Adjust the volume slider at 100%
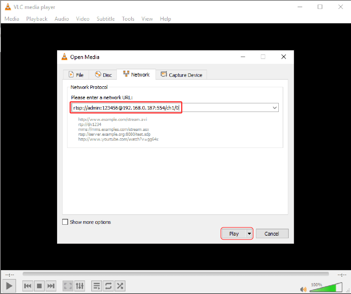The height and width of the screenshot is (294, 351). point(326,287)
